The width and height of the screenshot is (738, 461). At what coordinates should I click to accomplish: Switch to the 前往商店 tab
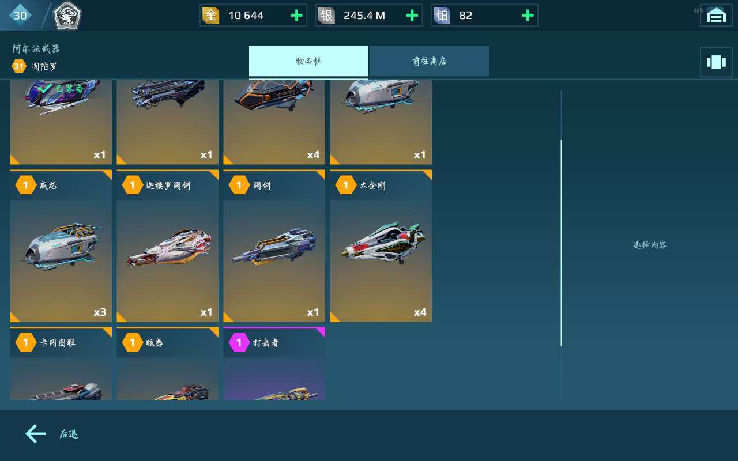(429, 61)
